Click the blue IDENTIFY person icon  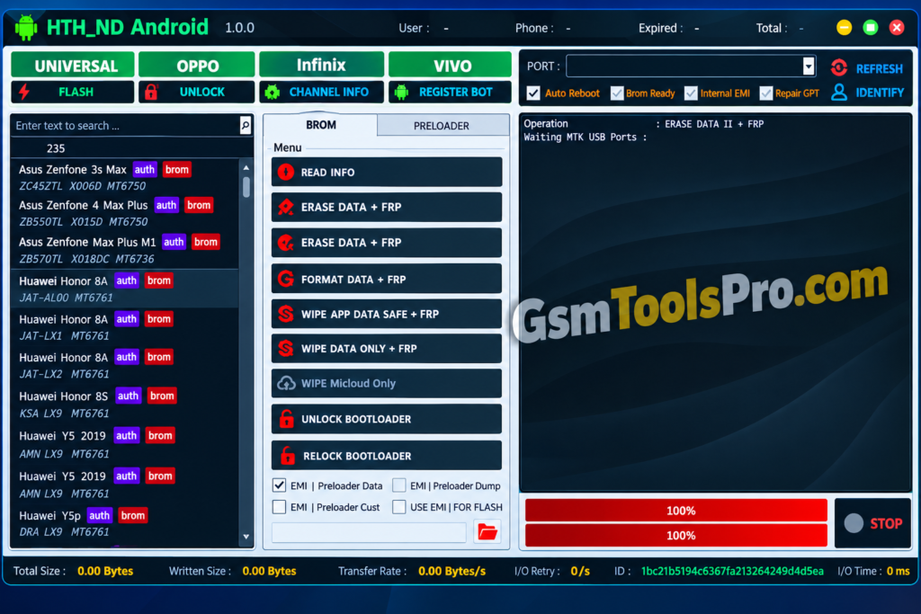[839, 93]
